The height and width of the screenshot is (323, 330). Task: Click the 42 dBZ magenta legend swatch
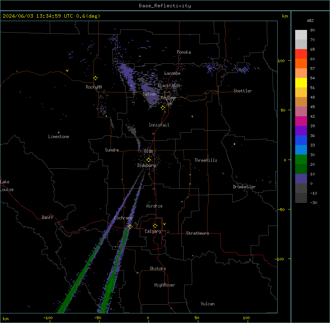point(301,121)
